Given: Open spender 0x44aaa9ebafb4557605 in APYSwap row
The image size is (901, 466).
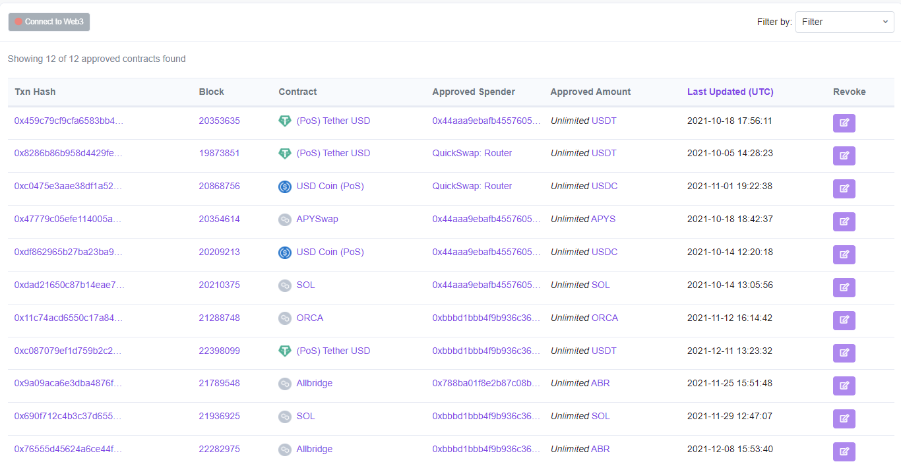Looking at the screenshot, I should (x=487, y=219).
